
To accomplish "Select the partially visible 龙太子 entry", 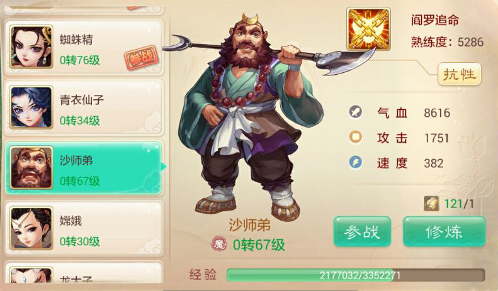I will (x=84, y=272).
